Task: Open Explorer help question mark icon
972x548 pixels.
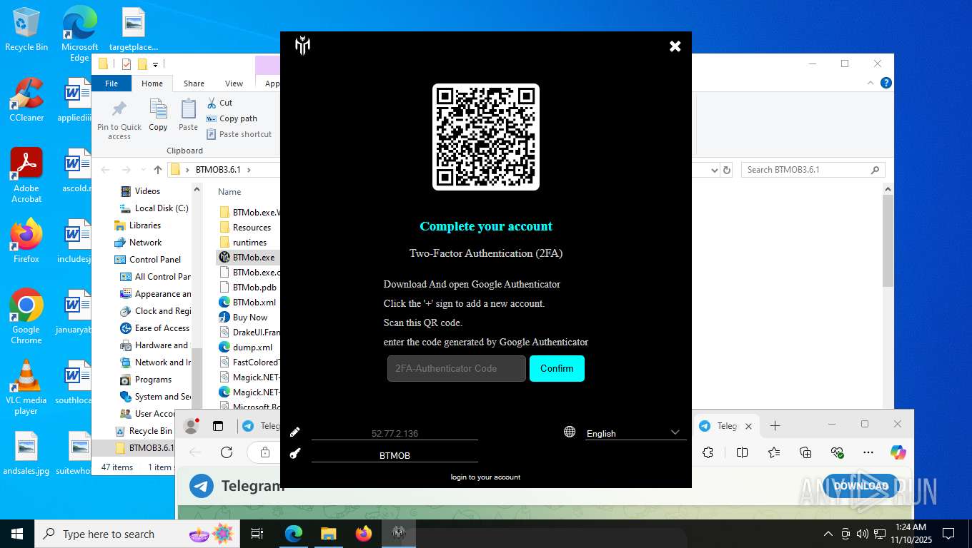Action: click(886, 83)
